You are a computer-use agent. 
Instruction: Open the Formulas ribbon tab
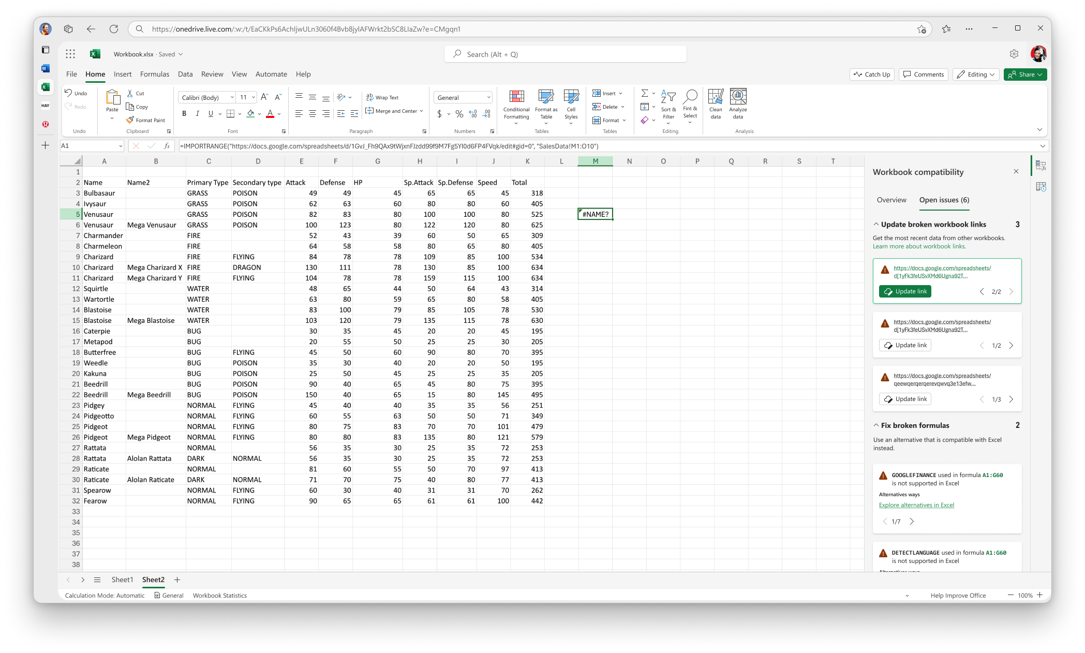click(x=154, y=75)
